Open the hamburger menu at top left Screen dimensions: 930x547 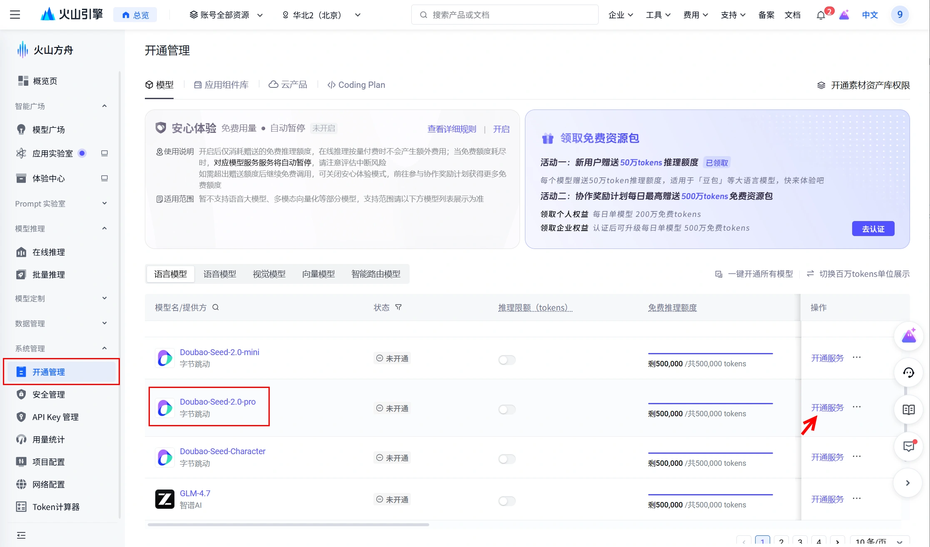pyautogui.click(x=15, y=15)
